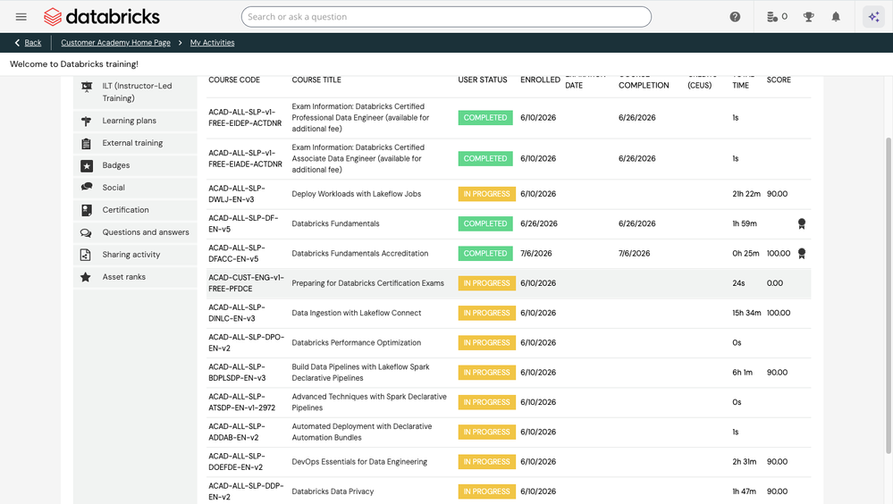This screenshot has width=893, height=504.
Task: Click the Badges star icon
Action: [87, 165]
